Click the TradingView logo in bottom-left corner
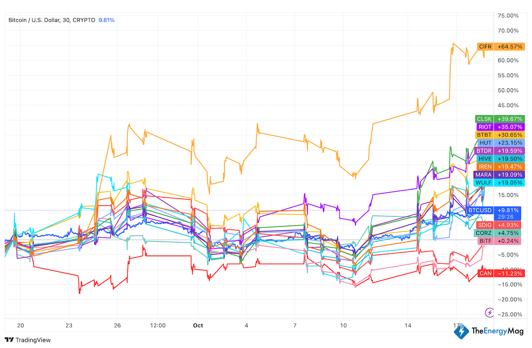 [27, 340]
